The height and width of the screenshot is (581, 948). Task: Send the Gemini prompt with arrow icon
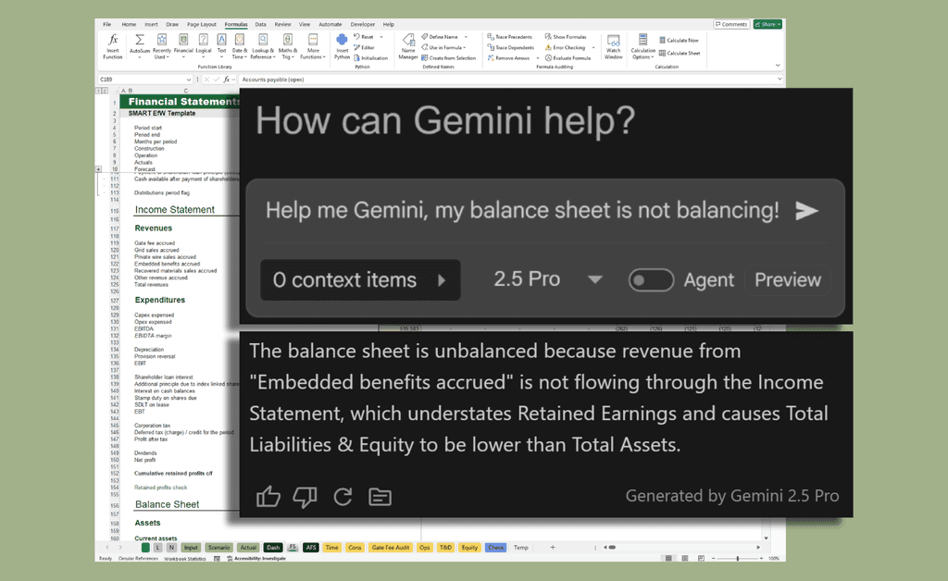(807, 211)
